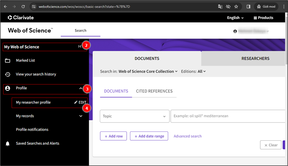This screenshot has height=166, width=288.
Task: Open Marked List from the sidebar
Action: click(x=25, y=60)
